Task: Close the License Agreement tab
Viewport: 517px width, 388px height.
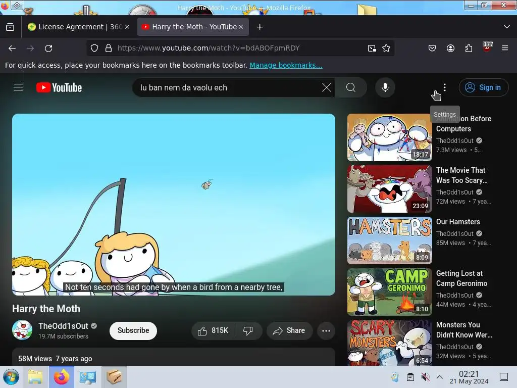Action: click(x=127, y=27)
